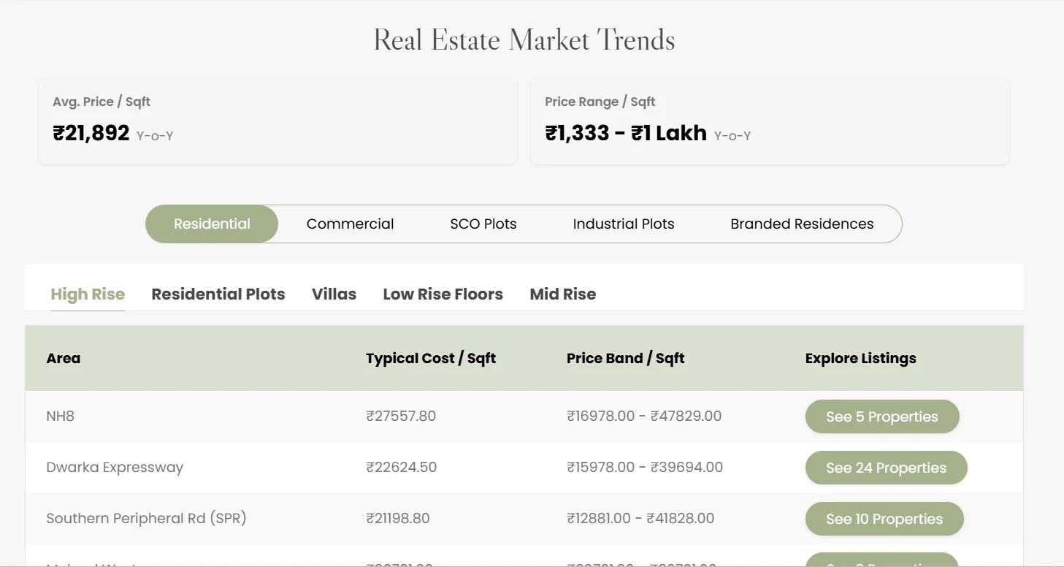This screenshot has width=1064, height=567.
Task: Click the ₹21198.80 typical cost value
Action: (x=398, y=518)
